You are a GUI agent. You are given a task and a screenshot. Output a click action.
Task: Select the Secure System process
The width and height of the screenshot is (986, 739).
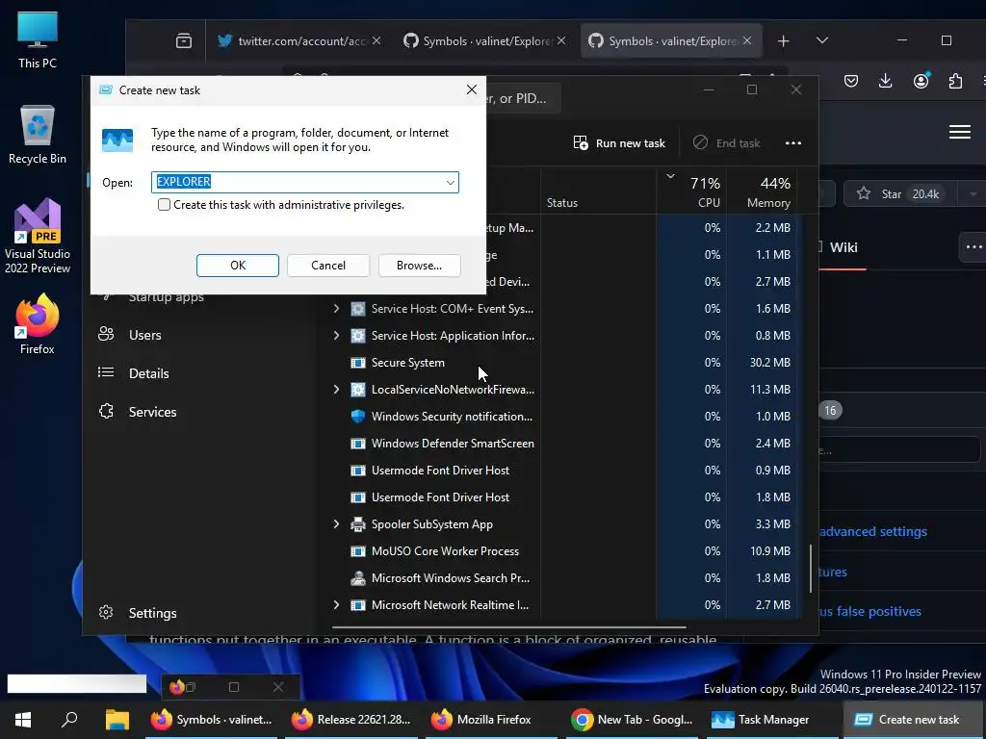point(408,363)
